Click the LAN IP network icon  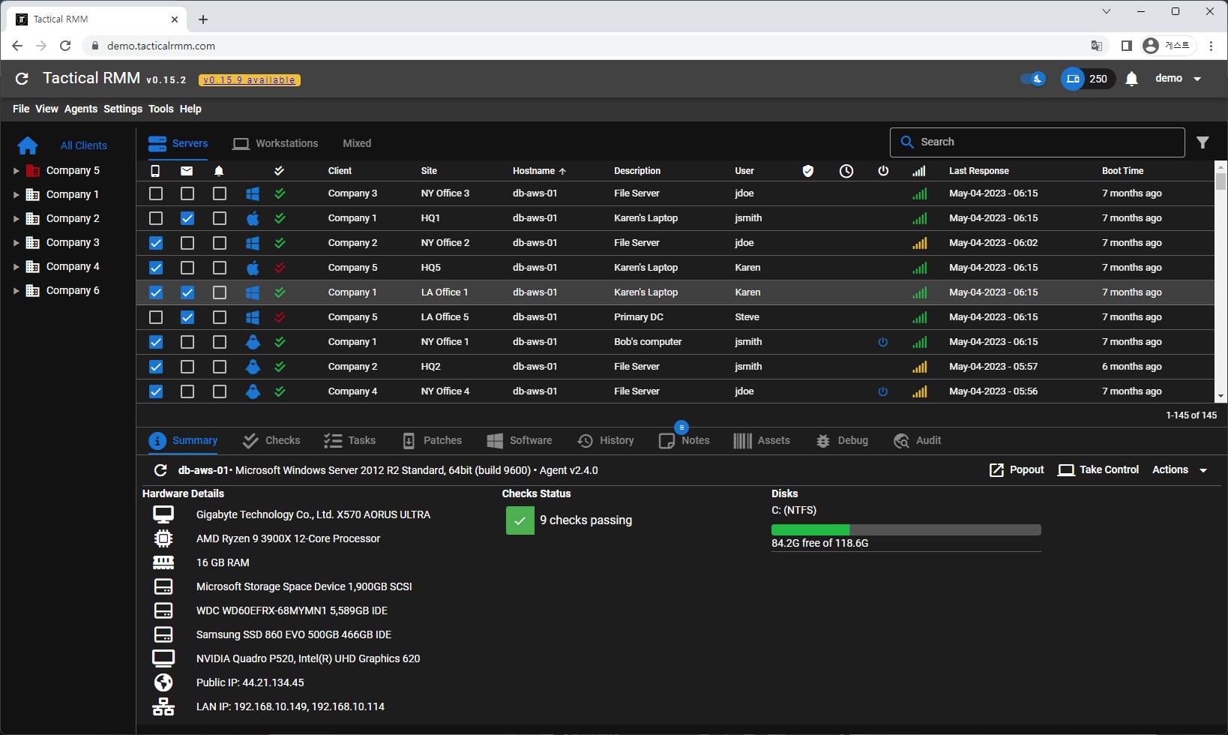pos(163,706)
